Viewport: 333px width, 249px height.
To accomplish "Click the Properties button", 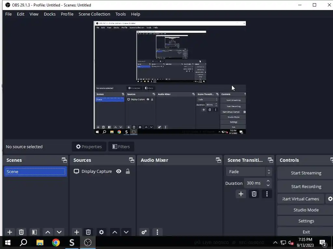I will pyautogui.click(x=89, y=147).
